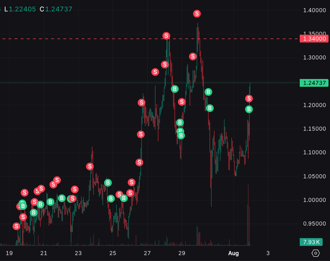Click the 1.15000 price axis label
The width and height of the screenshot is (330, 261).
pos(314,129)
